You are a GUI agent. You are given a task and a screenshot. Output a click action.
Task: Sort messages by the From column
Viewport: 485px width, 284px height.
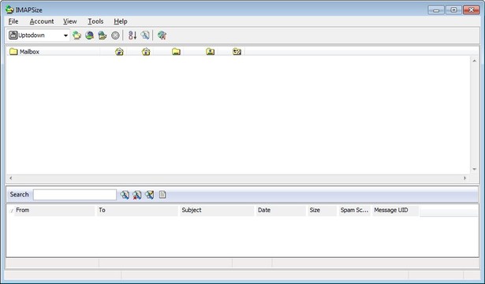coord(54,211)
